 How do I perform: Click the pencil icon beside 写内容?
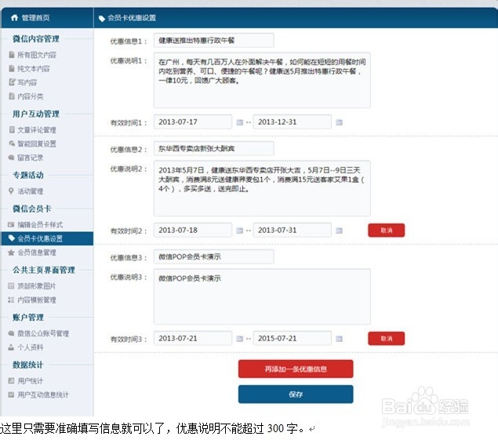coord(12,82)
